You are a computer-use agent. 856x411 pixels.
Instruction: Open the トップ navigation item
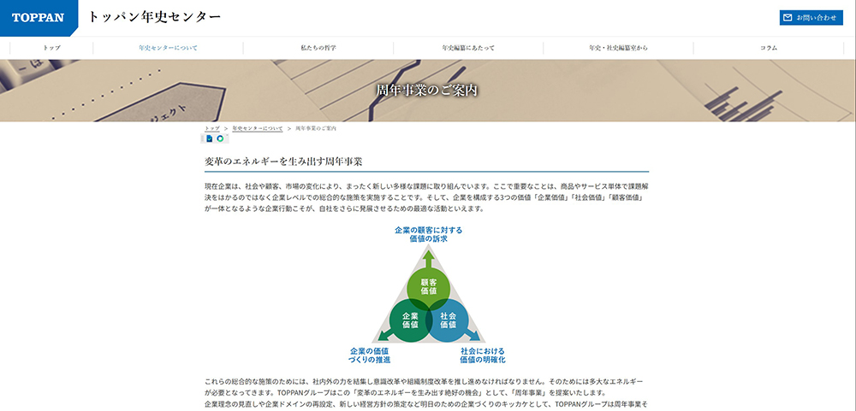coord(52,48)
